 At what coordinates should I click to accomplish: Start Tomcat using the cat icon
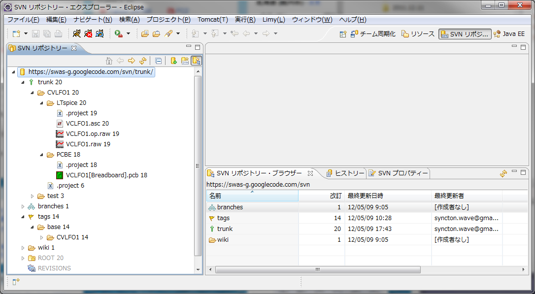[77, 33]
